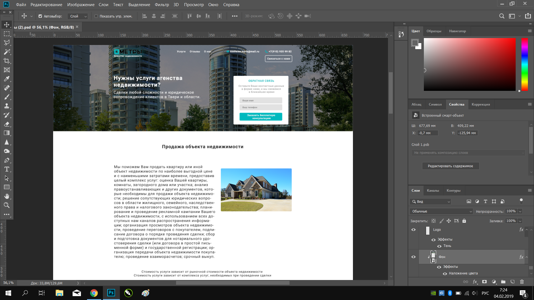Screen dimensions: 534x300
Task: Enable Показать упр. элем. checkbox
Action: tap(96, 16)
